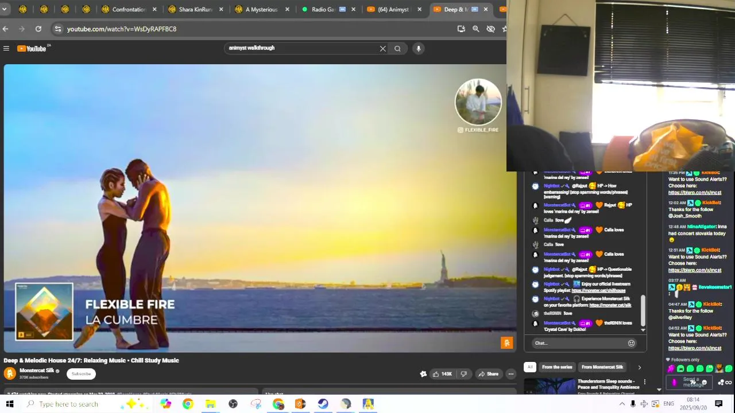Viewport: 735px width, 413px height.
Task: Click the chat scrollbar thumb
Action: tap(643, 310)
